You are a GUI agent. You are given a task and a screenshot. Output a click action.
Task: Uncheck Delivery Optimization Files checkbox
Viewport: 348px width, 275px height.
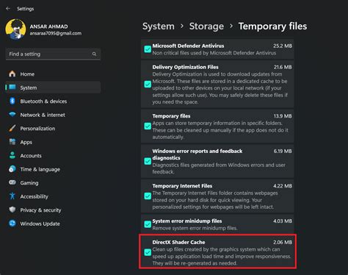click(x=148, y=85)
